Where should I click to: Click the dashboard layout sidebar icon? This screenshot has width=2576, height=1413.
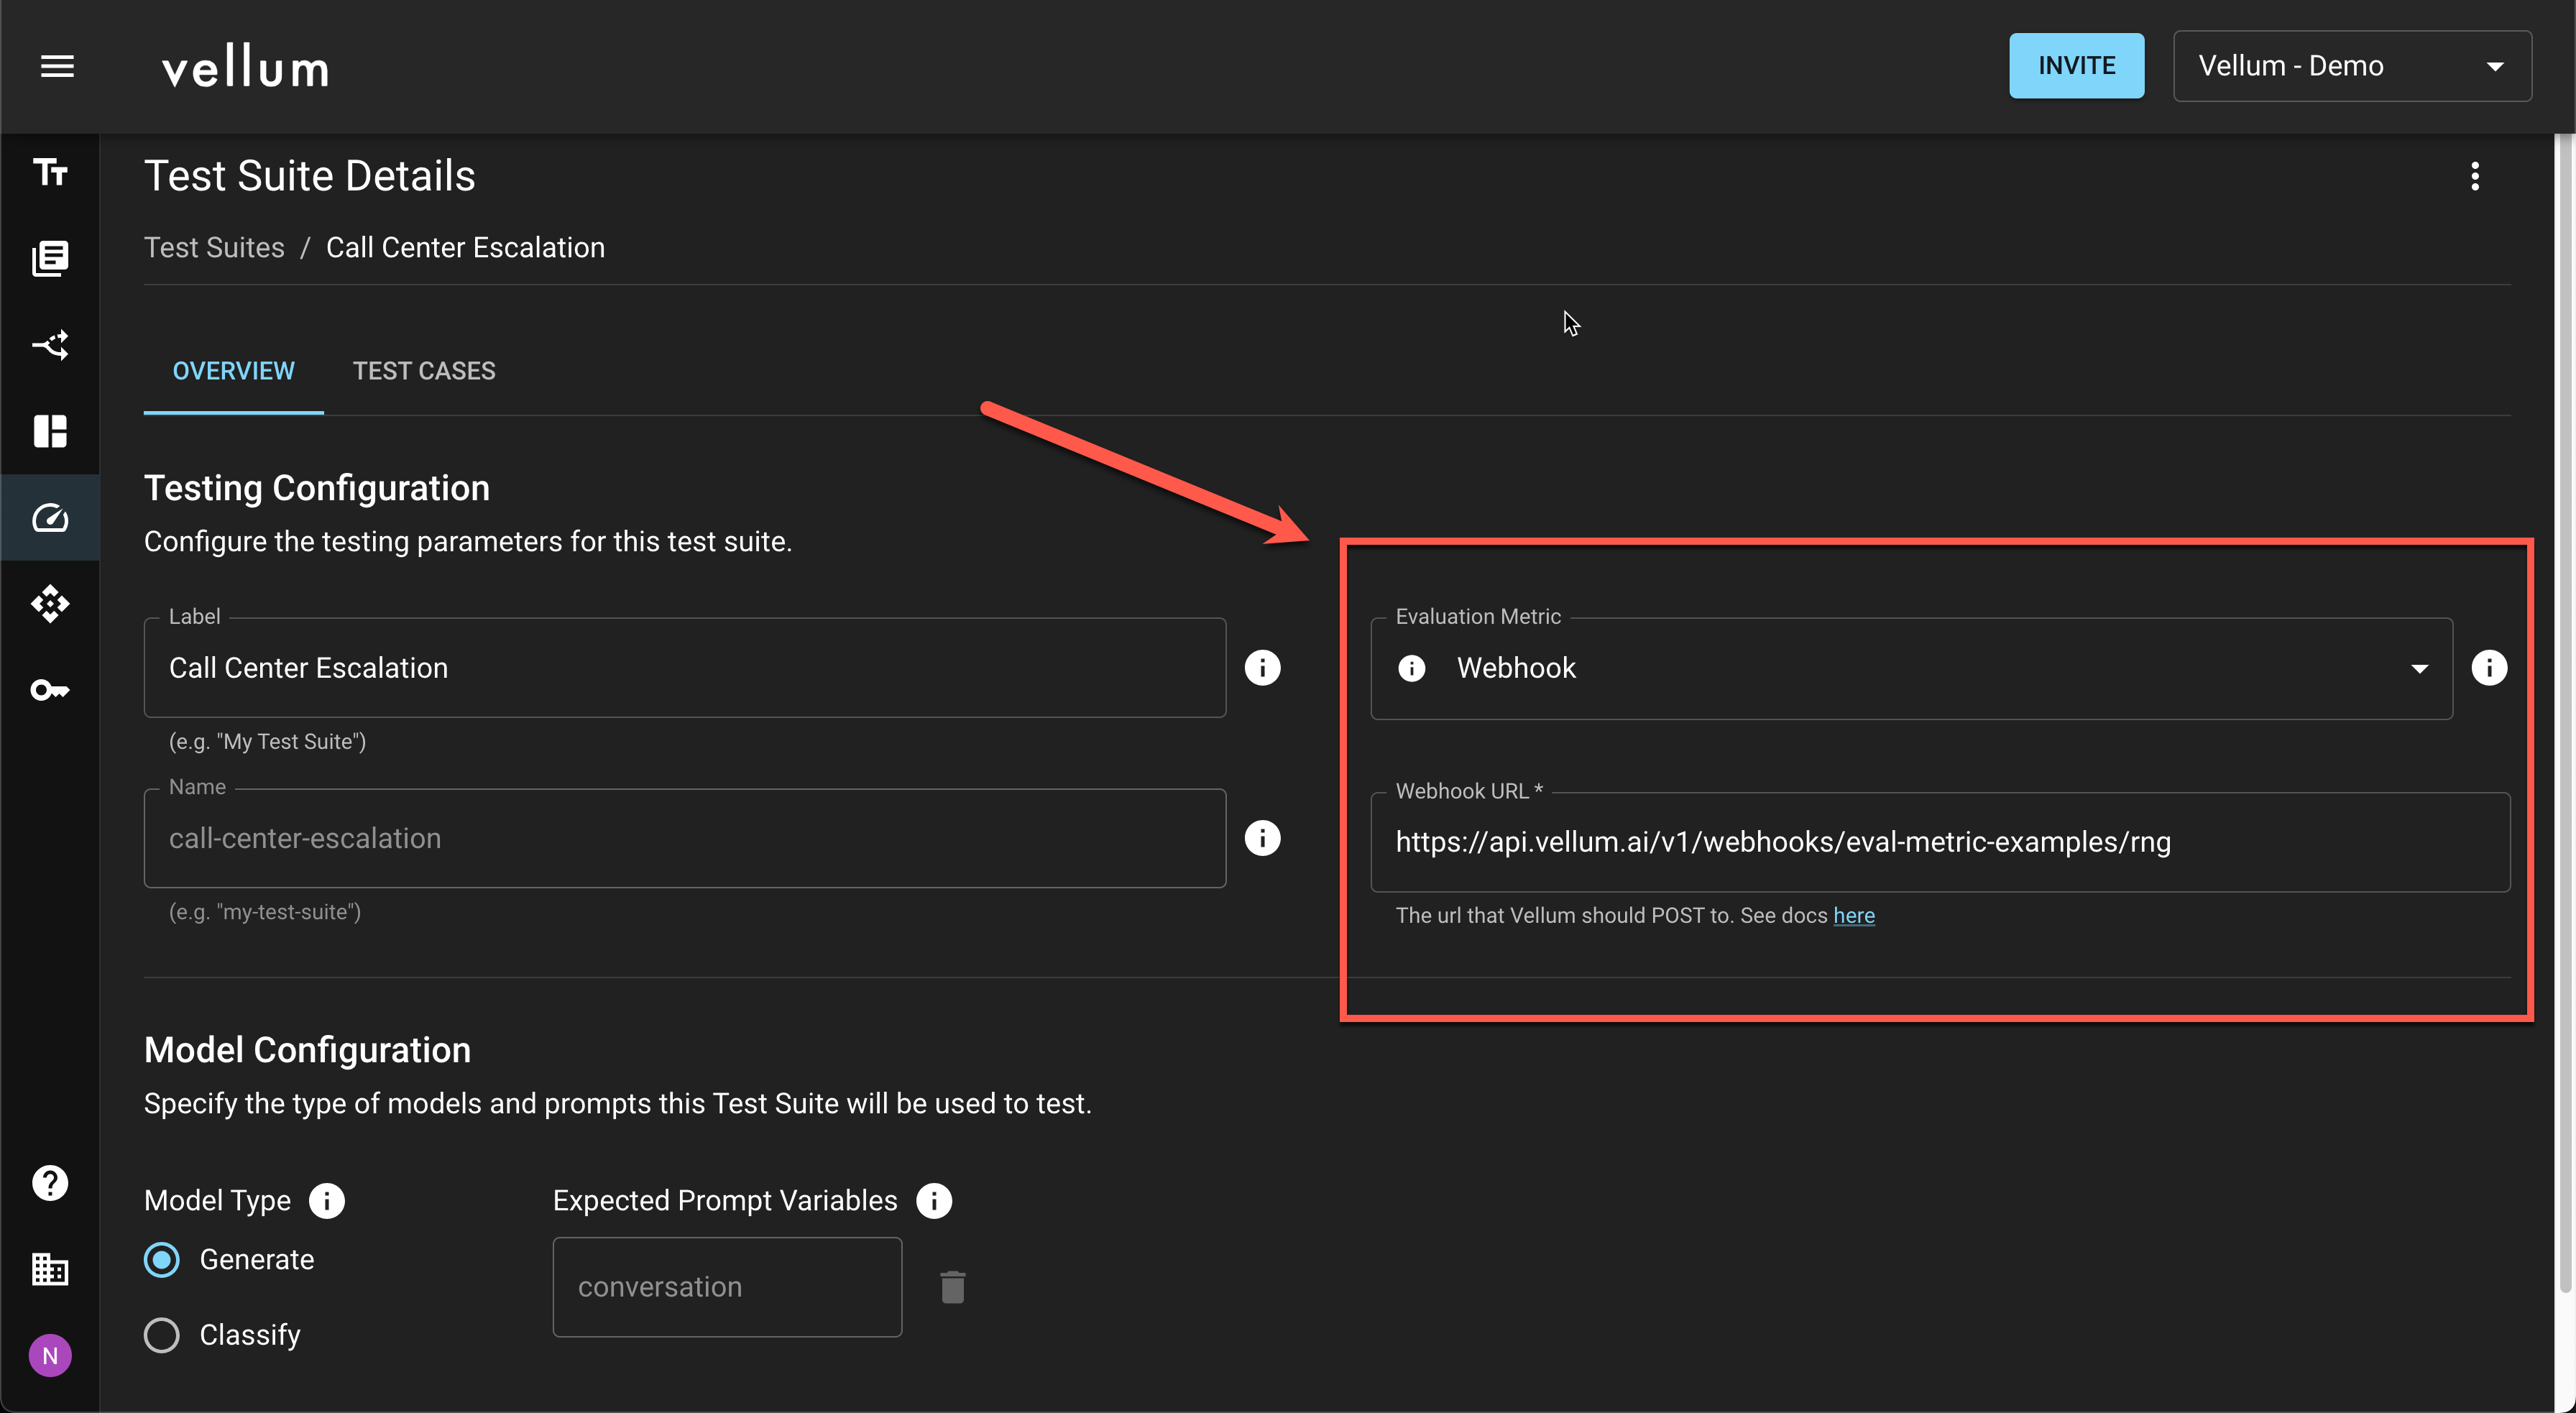tap(50, 431)
